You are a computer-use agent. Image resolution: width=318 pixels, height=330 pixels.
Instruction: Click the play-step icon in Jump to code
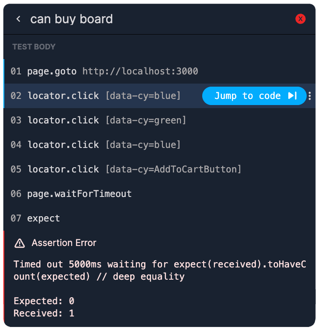coord(292,96)
